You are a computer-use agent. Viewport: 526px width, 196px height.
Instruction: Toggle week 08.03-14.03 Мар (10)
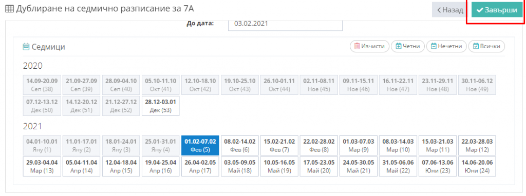pos(398,145)
